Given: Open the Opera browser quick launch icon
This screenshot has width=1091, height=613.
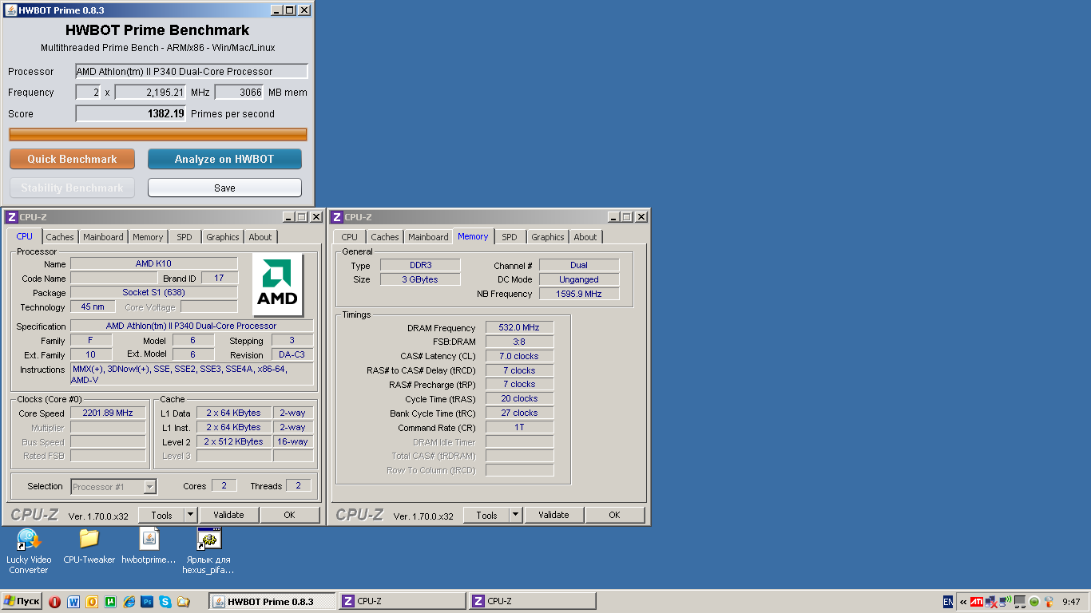Looking at the screenshot, I should point(55,602).
